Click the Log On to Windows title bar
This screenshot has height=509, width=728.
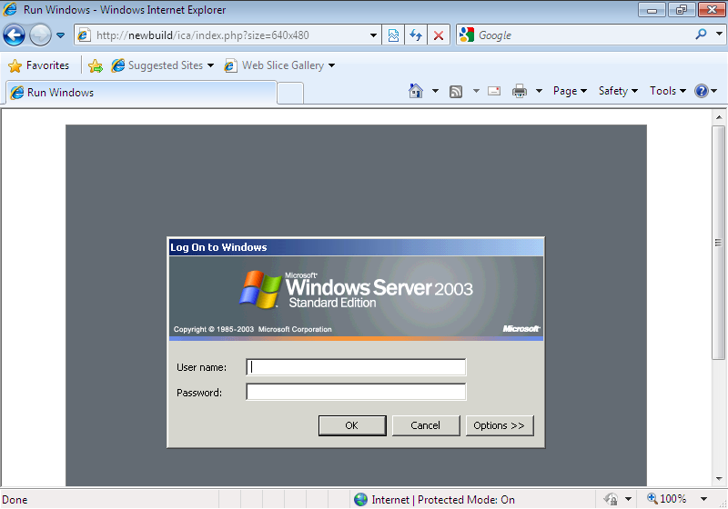pos(356,247)
